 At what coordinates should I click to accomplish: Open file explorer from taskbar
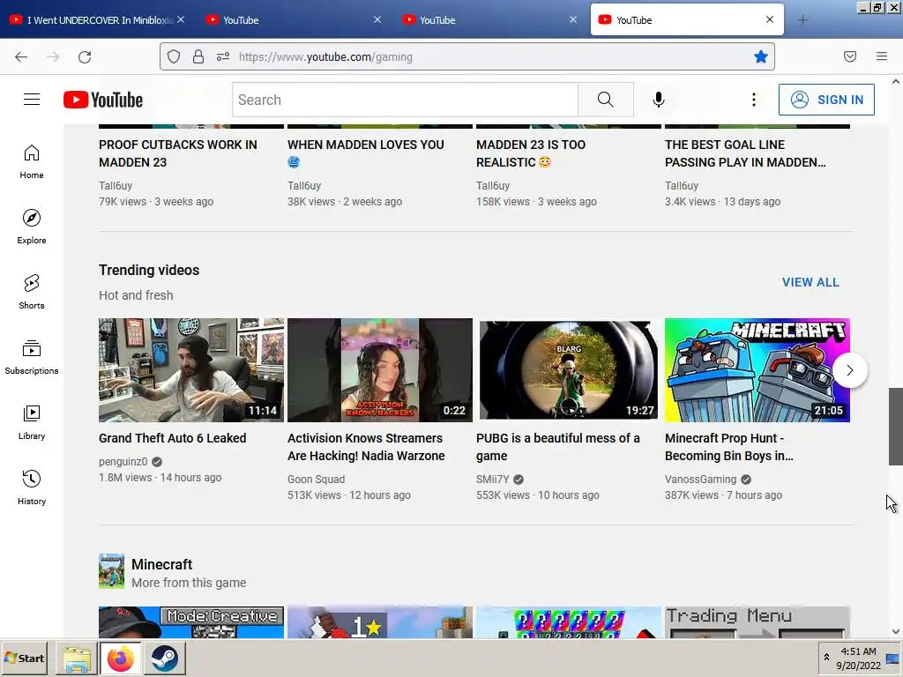pyautogui.click(x=77, y=658)
